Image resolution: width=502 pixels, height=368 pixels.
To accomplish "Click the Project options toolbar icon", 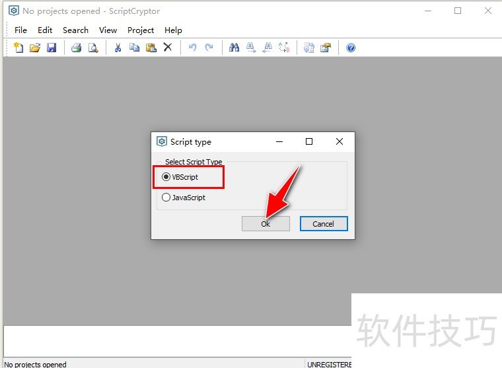I will tap(325, 48).
